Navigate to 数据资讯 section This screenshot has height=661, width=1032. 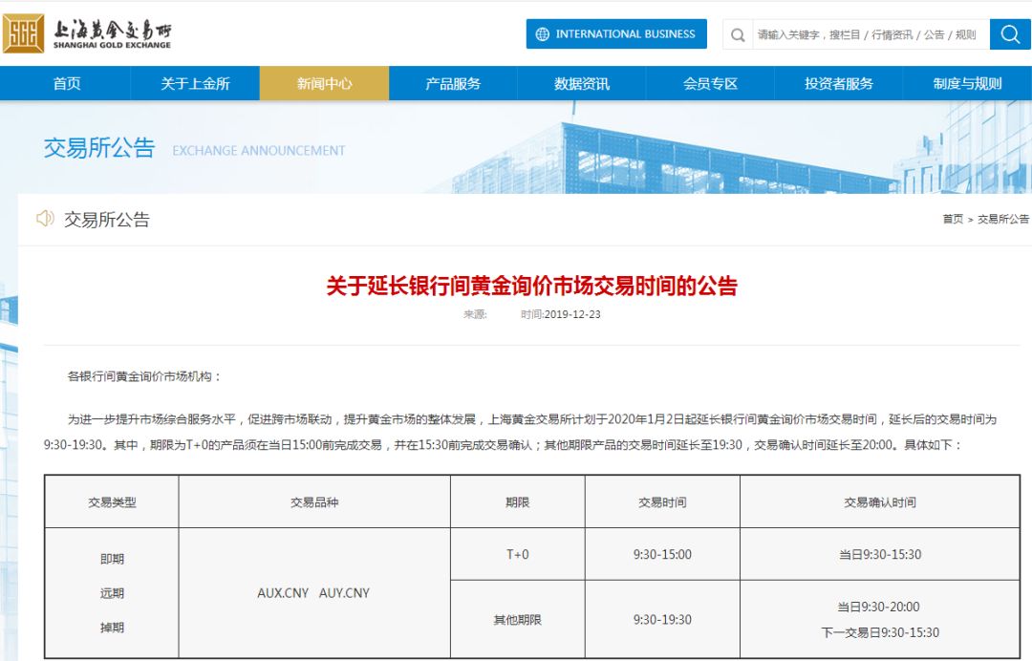(x=582, y=84)
